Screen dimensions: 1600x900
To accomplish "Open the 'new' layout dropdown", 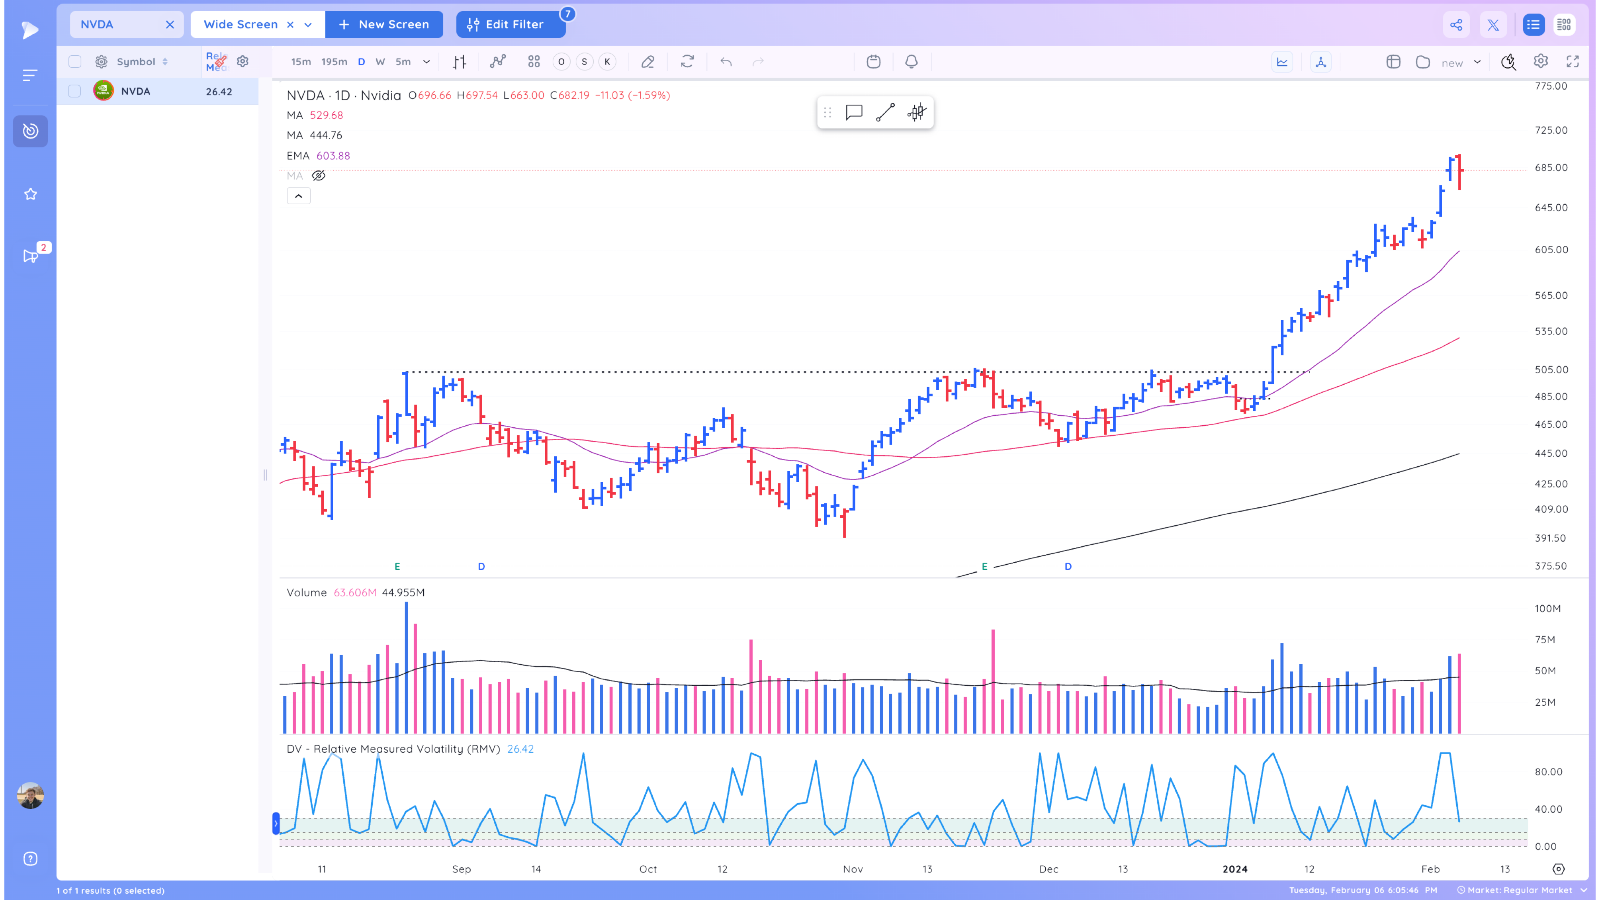I will point(1477,62).
